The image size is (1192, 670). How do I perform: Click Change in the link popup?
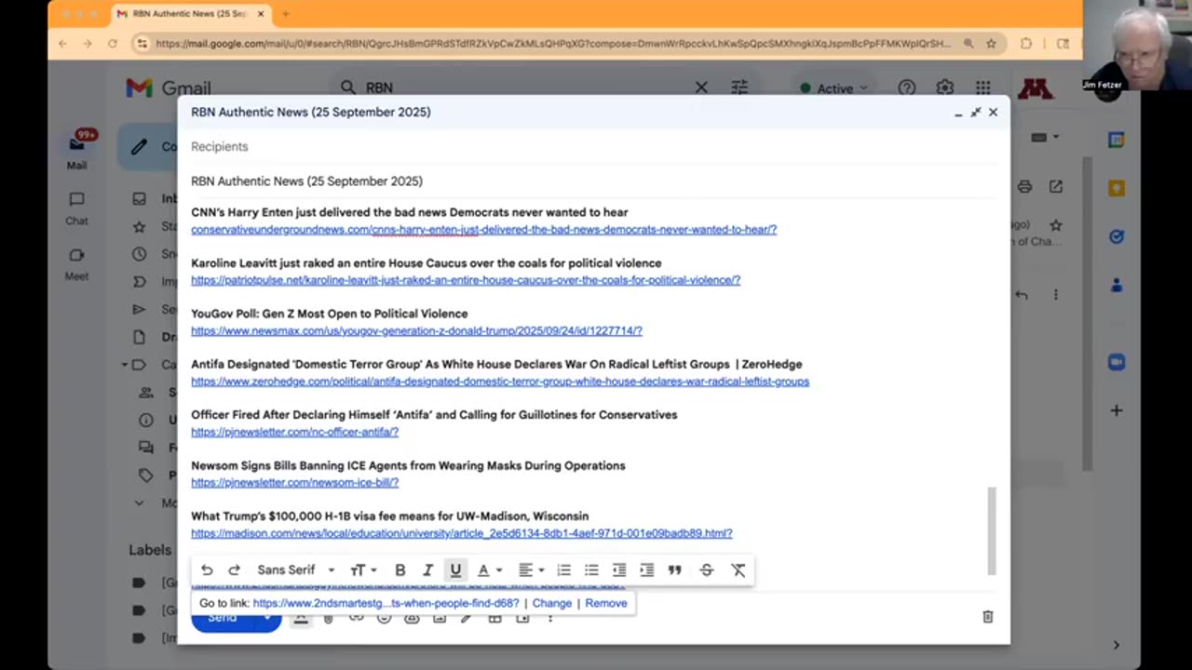pyautogui.click(x=552, y=603)
